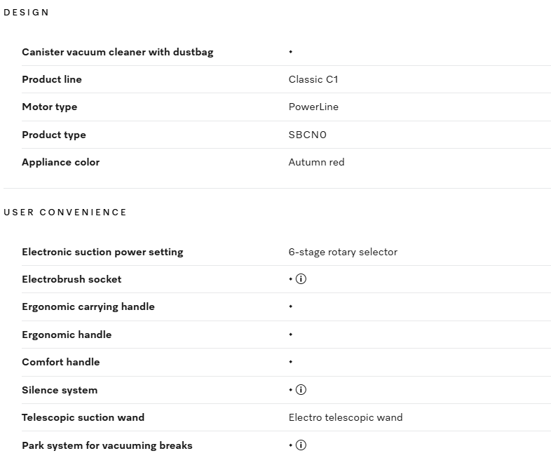Click the Park system for vacuuming breaks label
Screen dimensions: 551x465
(107, 445)
